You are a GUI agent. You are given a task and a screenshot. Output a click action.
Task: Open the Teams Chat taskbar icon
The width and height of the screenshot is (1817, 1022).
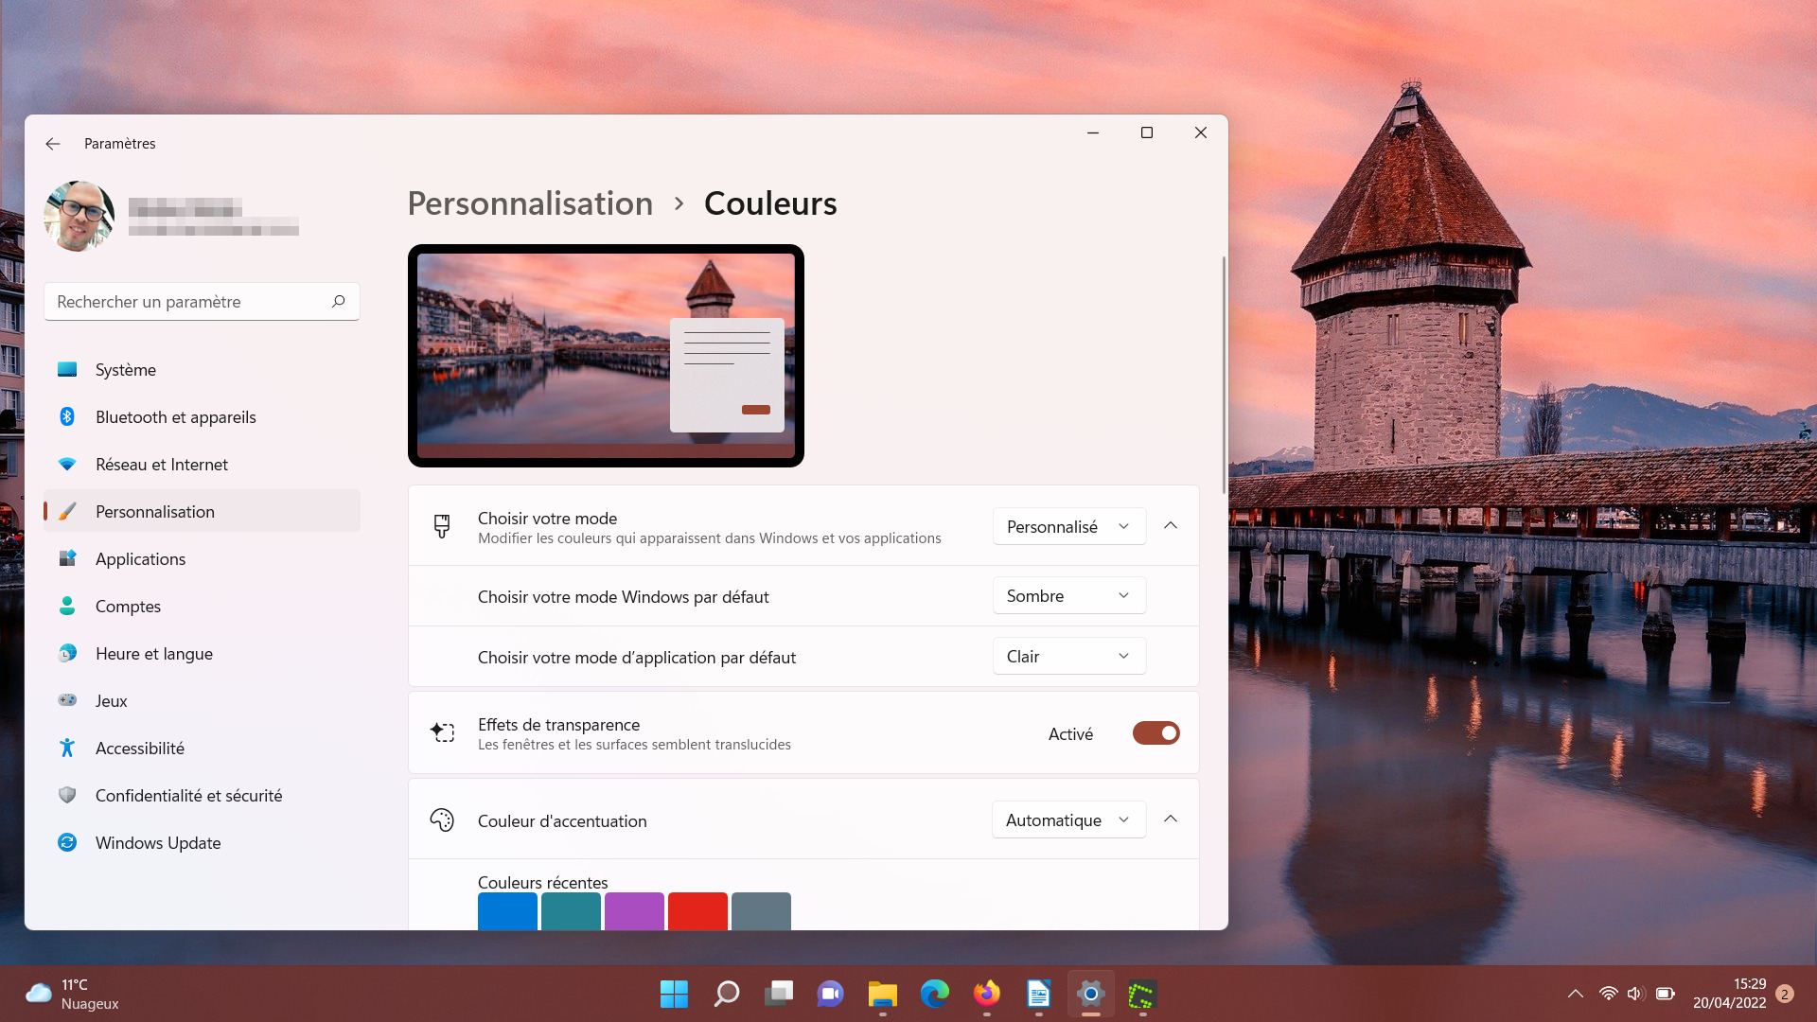click(830, 994)
